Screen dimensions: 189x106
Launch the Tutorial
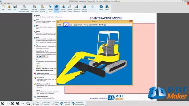click(107, 8)
